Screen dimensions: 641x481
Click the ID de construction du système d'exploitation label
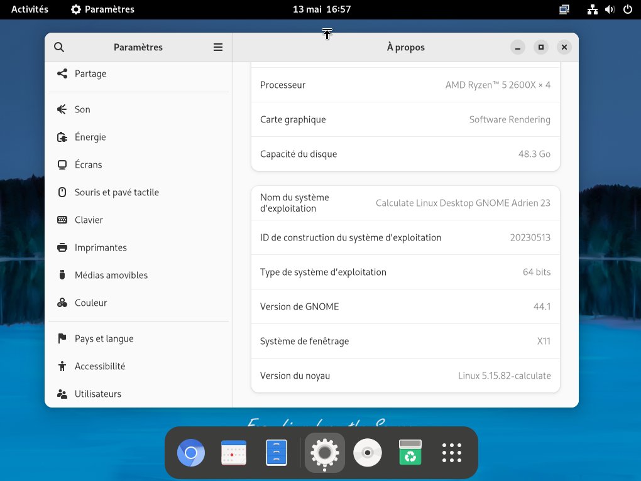click(351, 237)
